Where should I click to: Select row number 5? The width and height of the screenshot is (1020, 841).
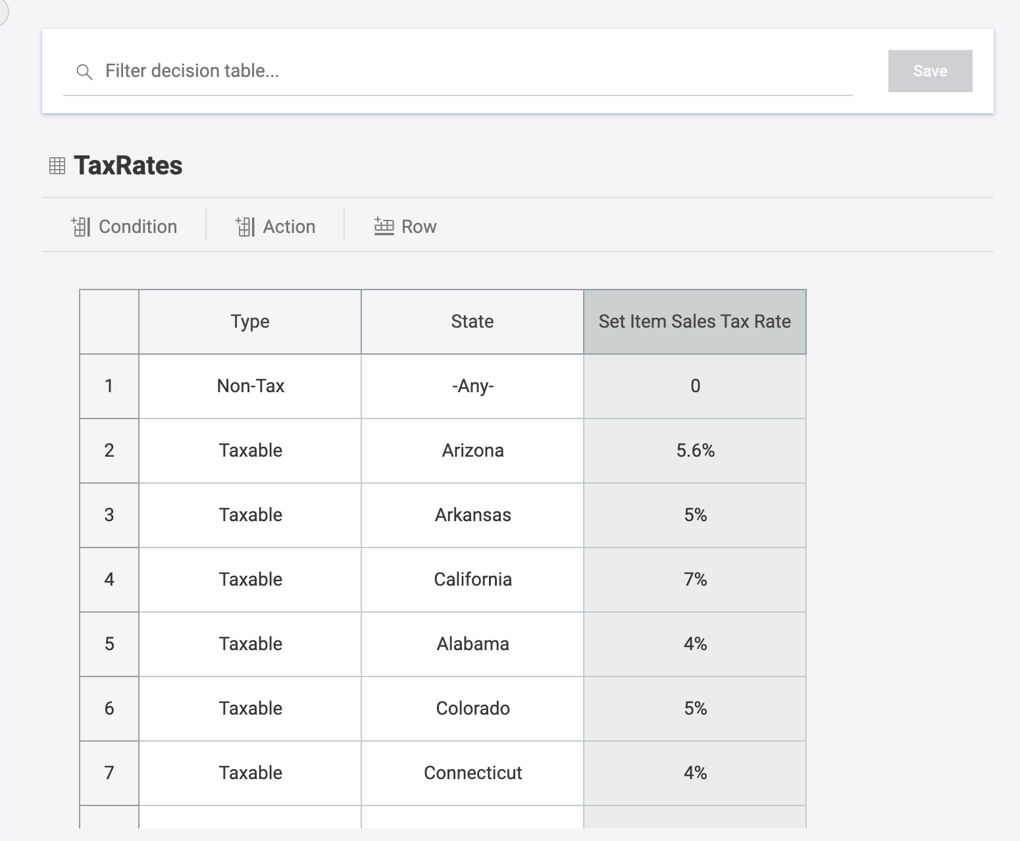pos(109,644)
